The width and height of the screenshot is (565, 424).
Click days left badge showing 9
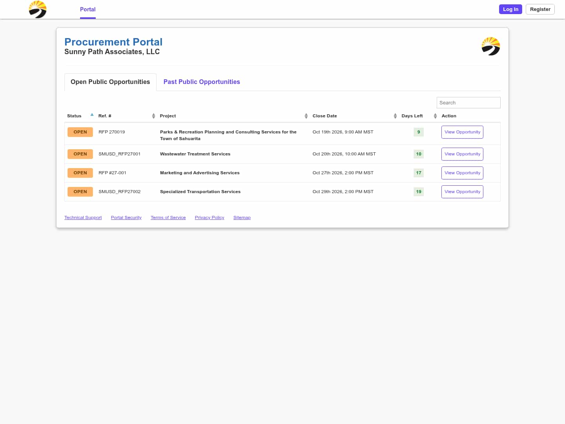point(419,132)
